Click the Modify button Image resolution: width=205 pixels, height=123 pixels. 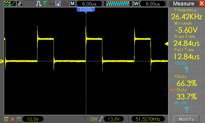click(x=187, y=119)
